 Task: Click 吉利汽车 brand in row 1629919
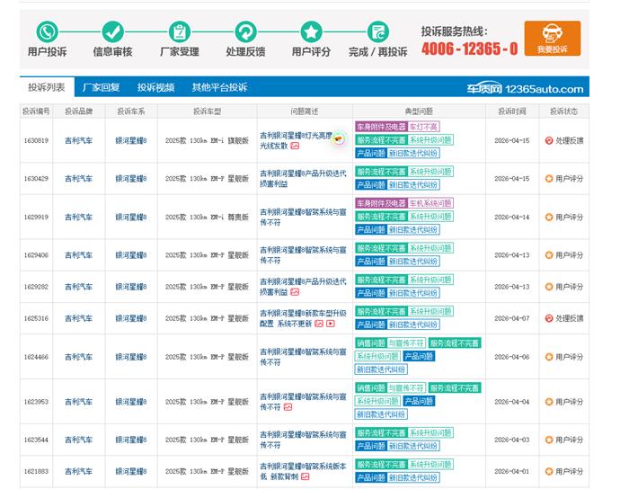click(x=78, y=217)
